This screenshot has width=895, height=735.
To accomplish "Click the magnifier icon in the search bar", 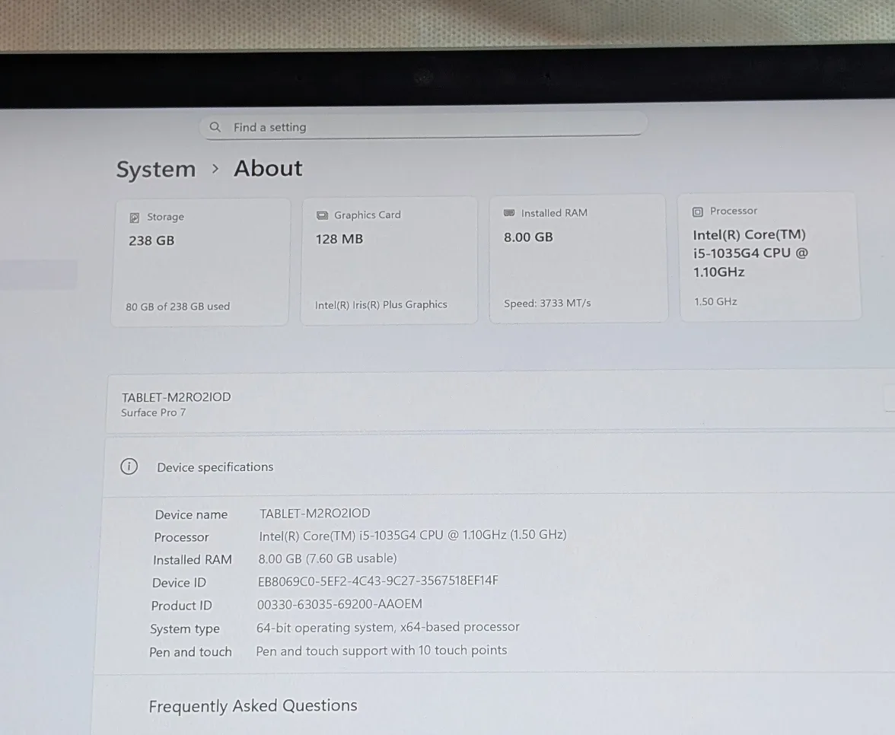I will pyautogui.click(x=215, y=127).
